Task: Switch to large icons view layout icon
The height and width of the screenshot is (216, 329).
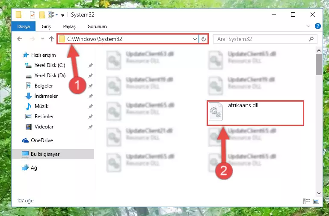Action: click(316, 201)
